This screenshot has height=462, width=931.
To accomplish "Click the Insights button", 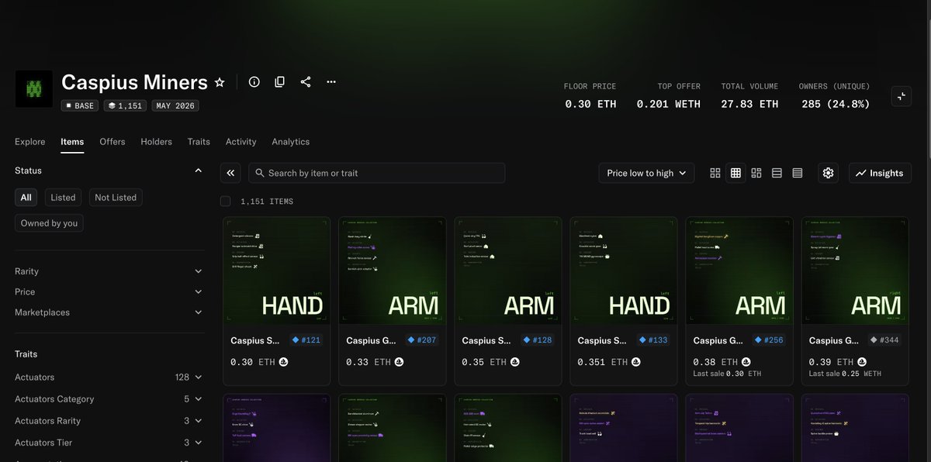I will coord(880,173).
